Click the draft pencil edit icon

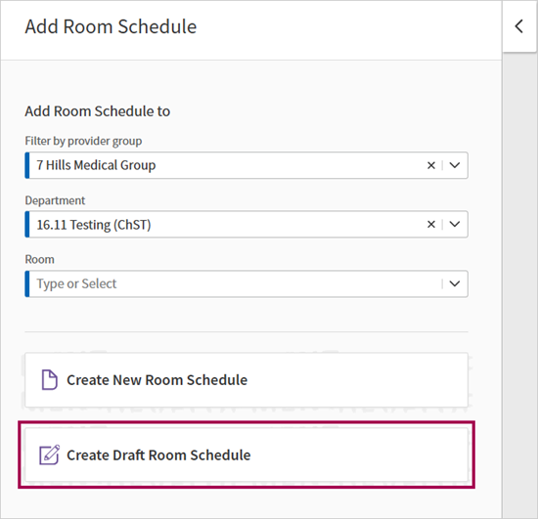click(x=50, y=454)
